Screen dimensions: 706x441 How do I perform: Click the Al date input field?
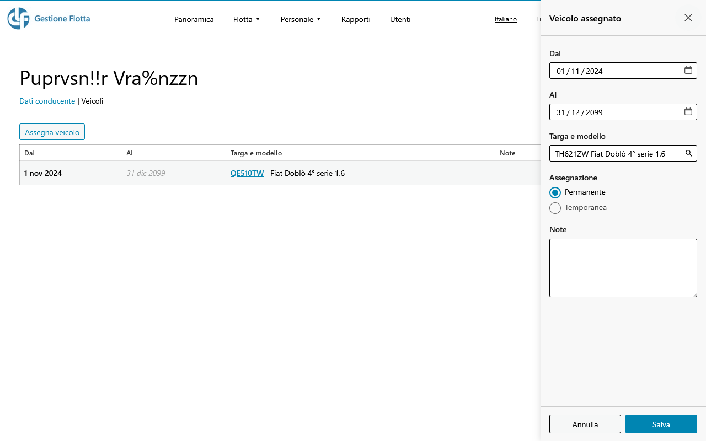point(623,112)
